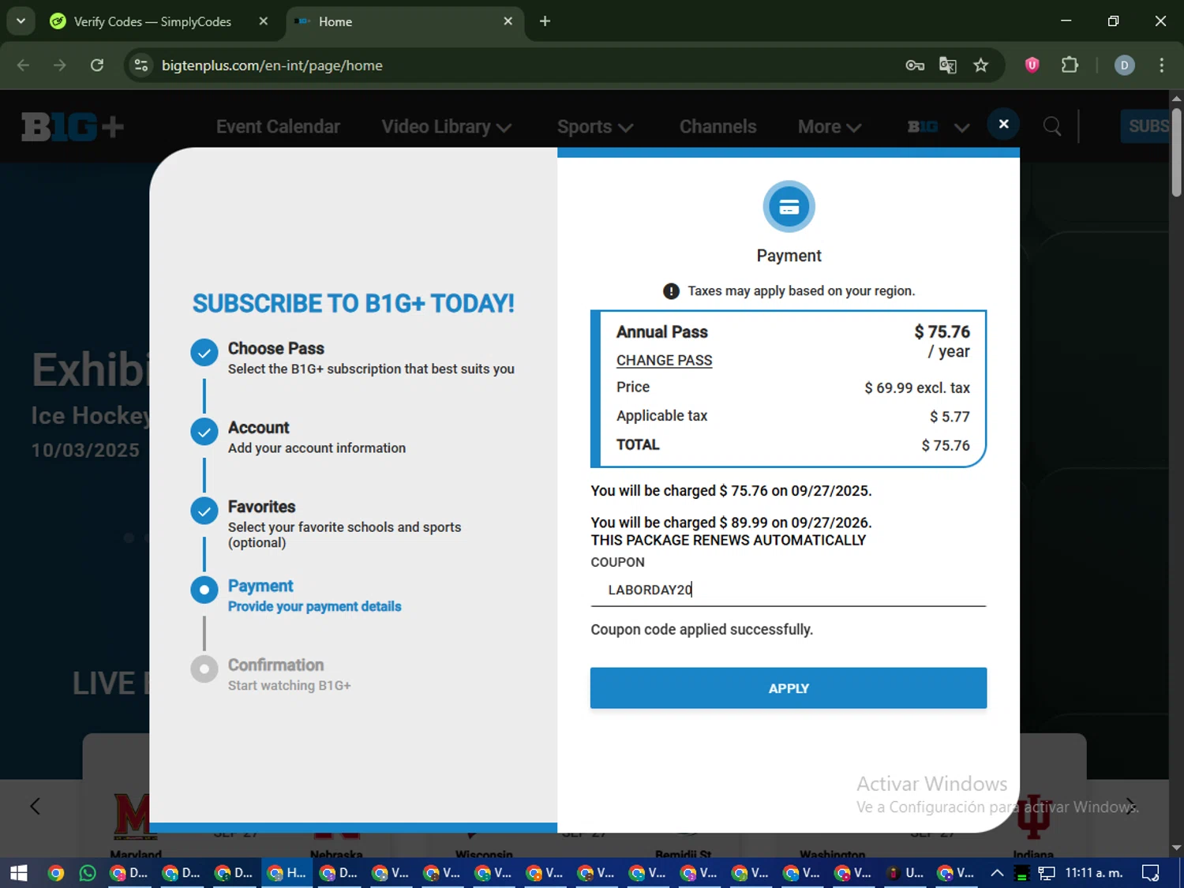The image size is (1184, 888).
Task: Expand the B1G network dropdown chevron
Action: click(x=961, y=127)
